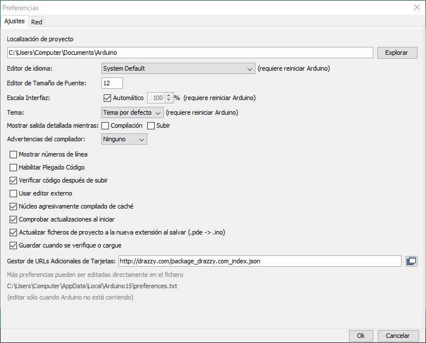Image resolution: width=426 pixels, height=343 pixels.
Task: Open the Advertencias del compilador Ninguno dropdown
Action: 124,139
